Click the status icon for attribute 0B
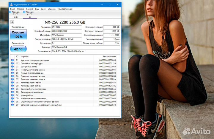214x139 pixels. 12,92
